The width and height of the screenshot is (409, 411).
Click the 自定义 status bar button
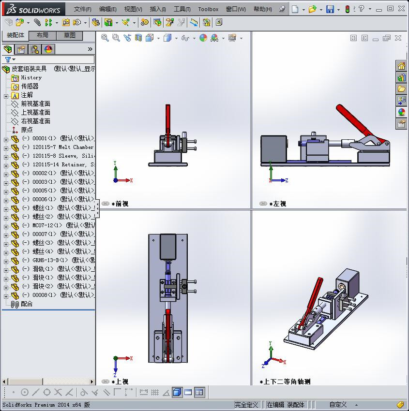[338, 405]
